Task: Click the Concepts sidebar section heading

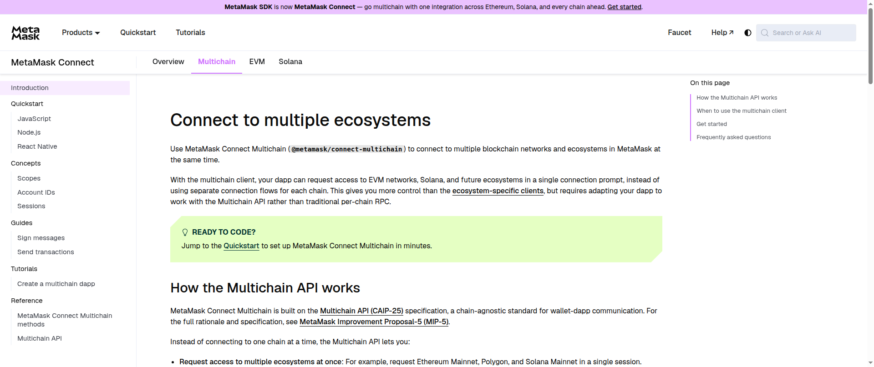Action: click(x=25, y=163)
